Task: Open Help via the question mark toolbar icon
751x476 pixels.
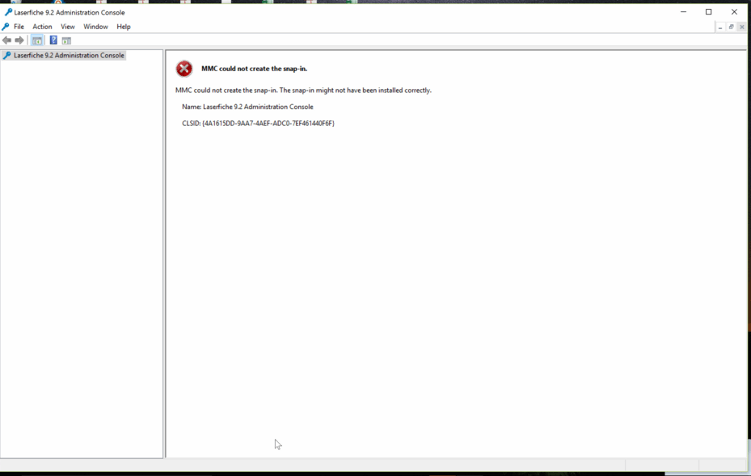Action: [53, 40]
